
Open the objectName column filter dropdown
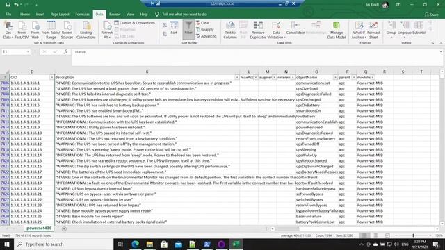335,77
